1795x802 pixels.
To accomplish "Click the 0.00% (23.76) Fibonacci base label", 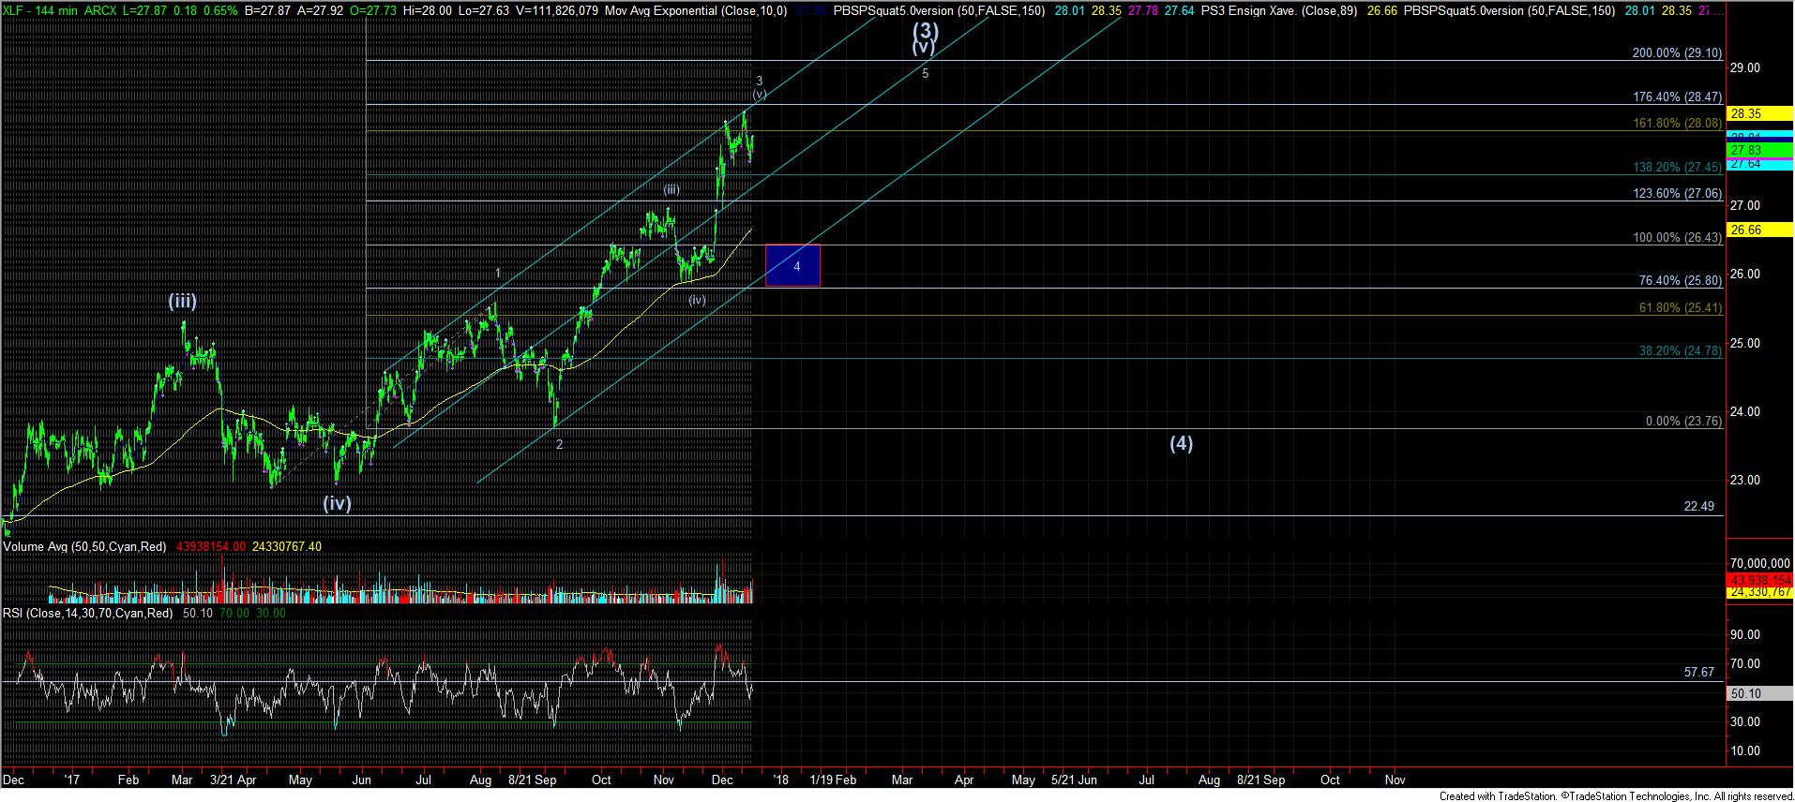I will pos(1683,422).
